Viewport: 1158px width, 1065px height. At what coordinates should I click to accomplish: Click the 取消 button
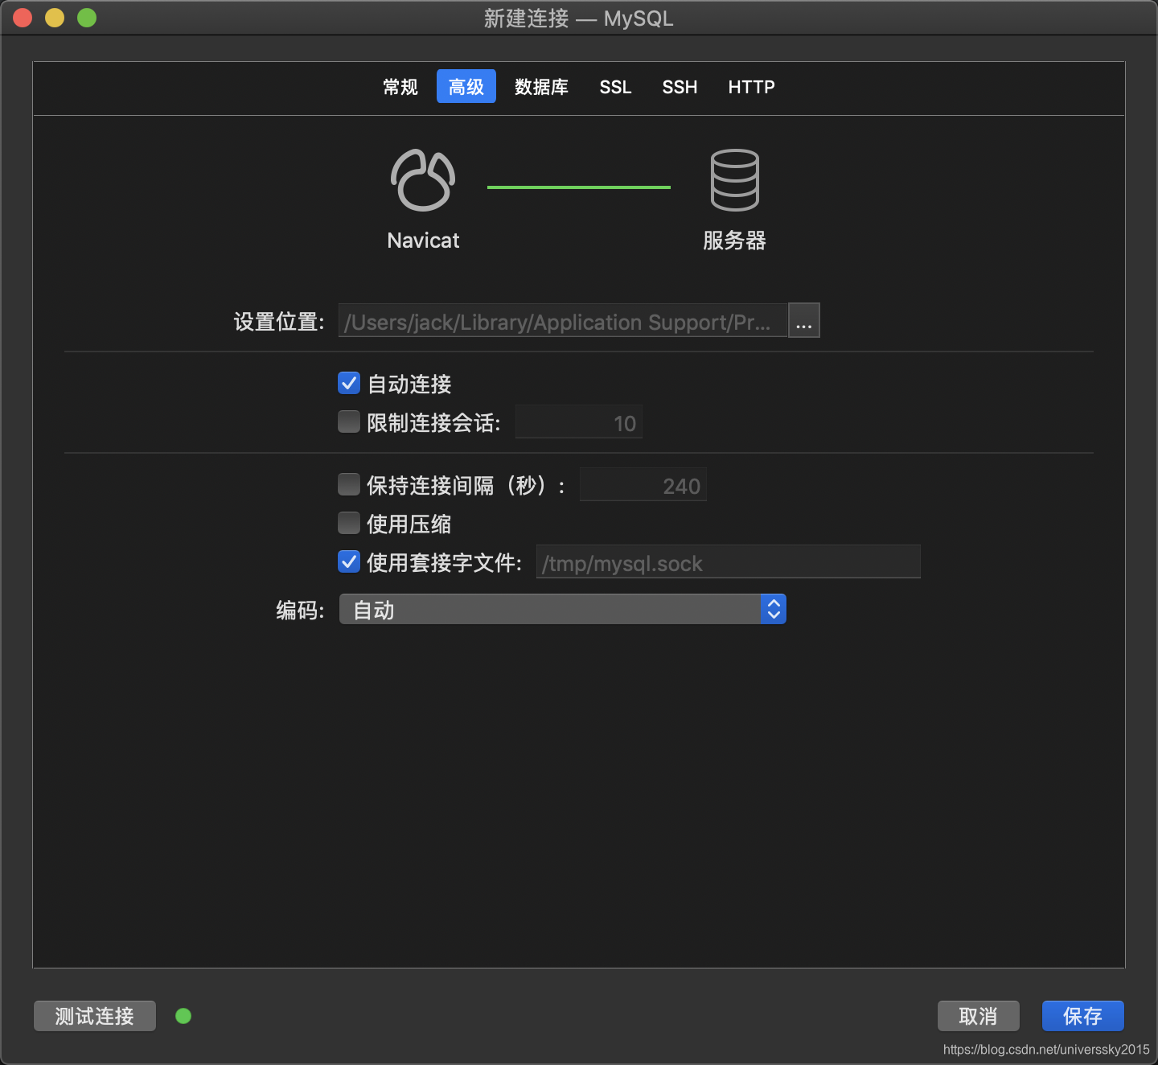978,1016
